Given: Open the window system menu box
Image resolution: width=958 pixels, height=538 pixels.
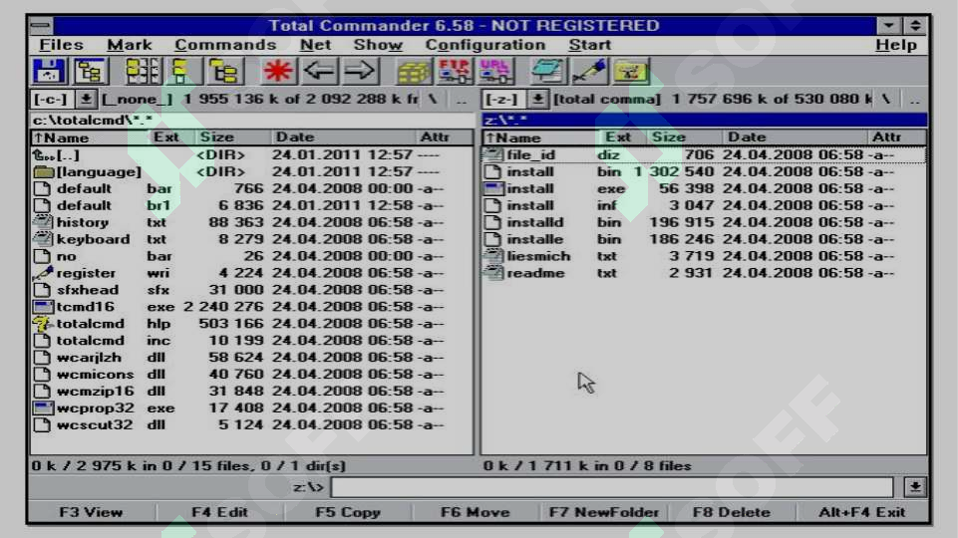Looking at the screenshot, I should [41, 26].
